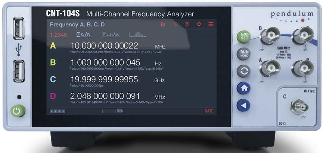This screenshot has height=153, width=323.
Task: Show the histogram distribution view
Action: (138, 35)
